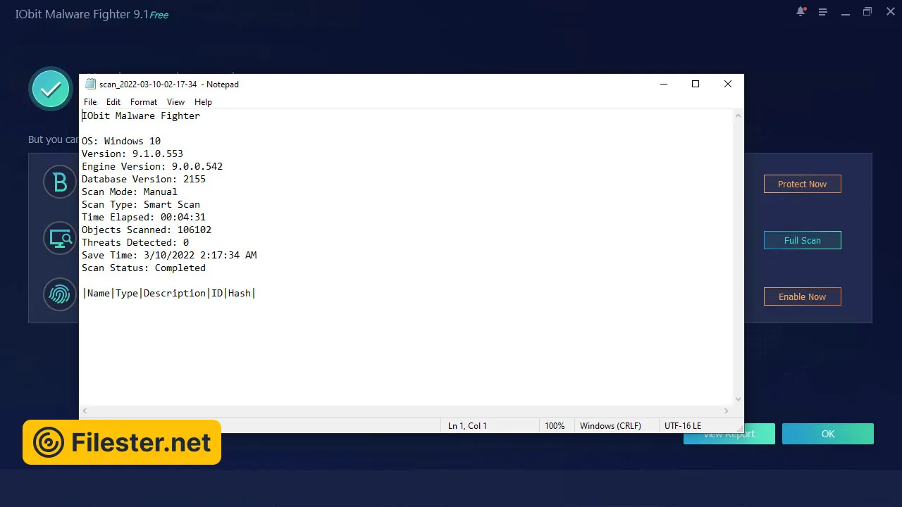This screenshot has width=902, height=507.
Task: Open the Format menu in Notepad
Action: point(144,102)
